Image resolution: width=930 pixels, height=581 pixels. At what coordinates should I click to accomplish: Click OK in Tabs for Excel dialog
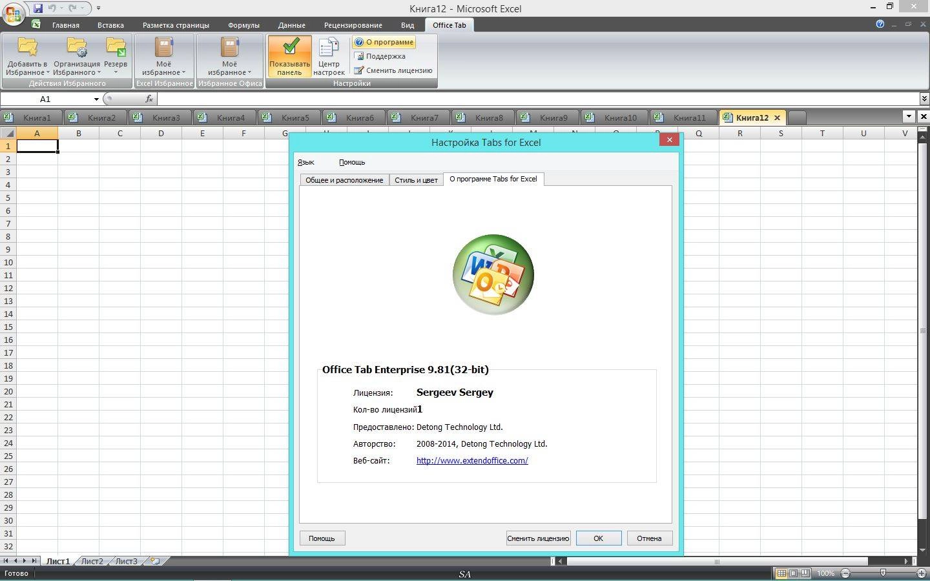pyautogui.click(x=598, y=538)
